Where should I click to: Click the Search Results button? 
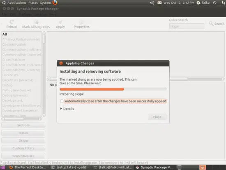coord(23,156)
